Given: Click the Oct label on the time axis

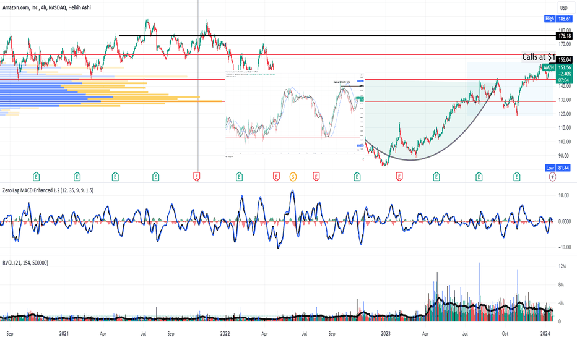Looking at the screenshot, I should [505, 334].
